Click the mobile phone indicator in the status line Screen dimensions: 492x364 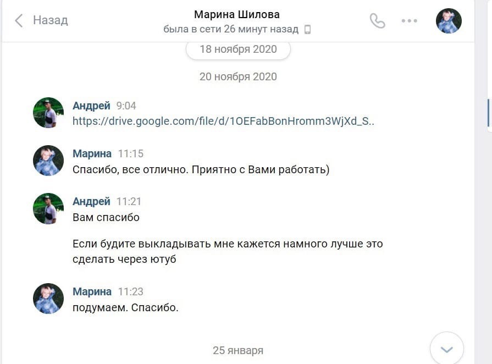click(307, 28)
